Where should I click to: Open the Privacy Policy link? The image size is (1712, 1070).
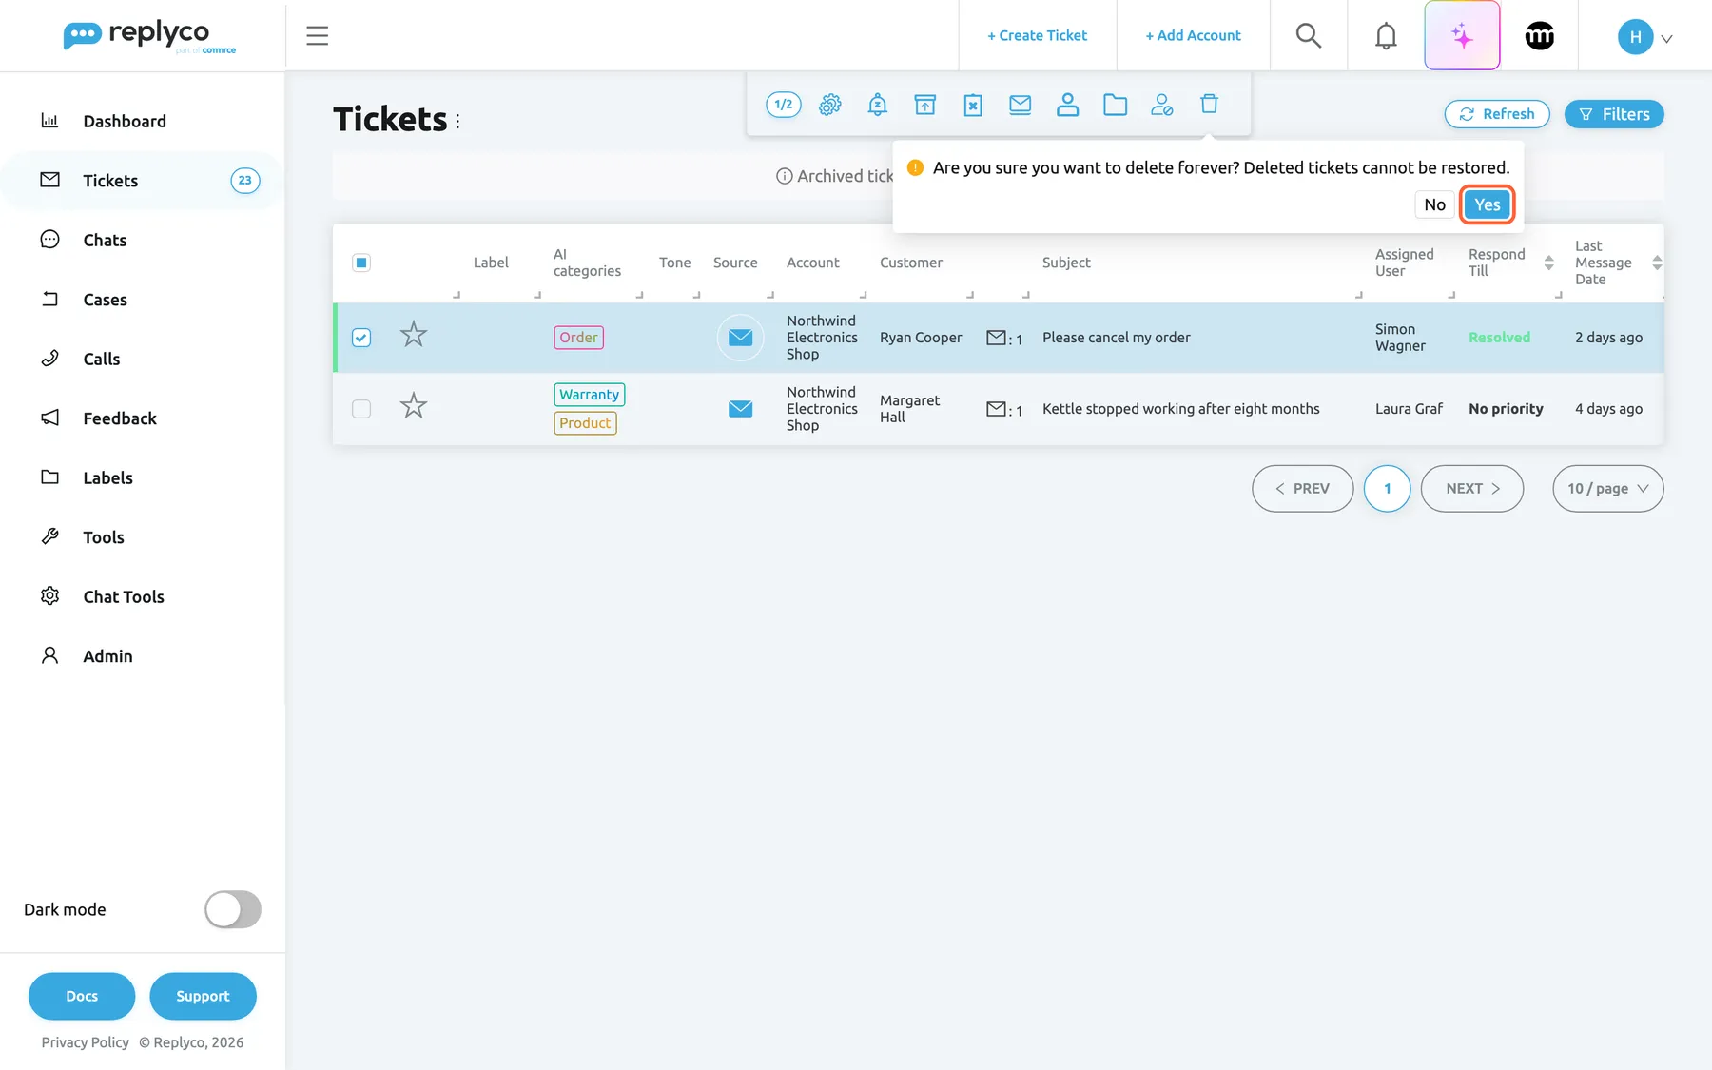[x=86, y=1042]
